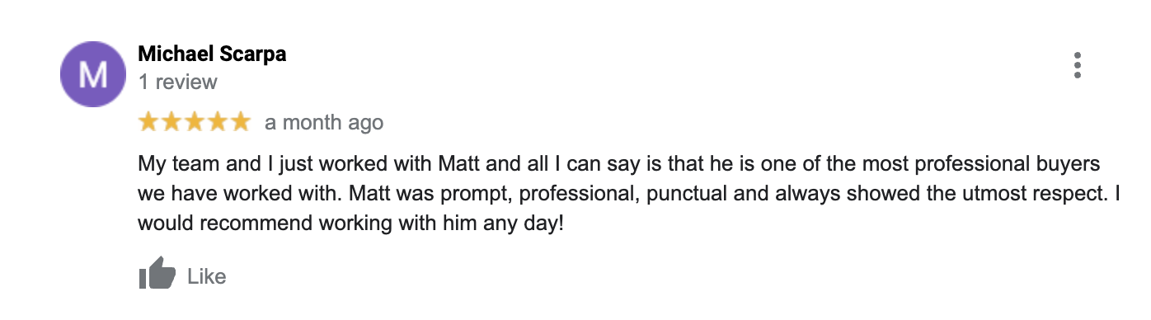Click the "a month ago" timestamp

[324, 123]
